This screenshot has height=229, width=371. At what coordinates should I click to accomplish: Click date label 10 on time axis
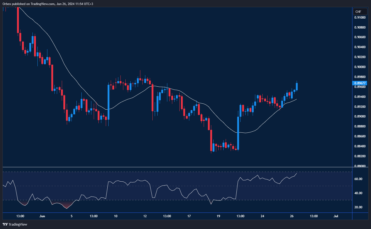tap(116, 216)
